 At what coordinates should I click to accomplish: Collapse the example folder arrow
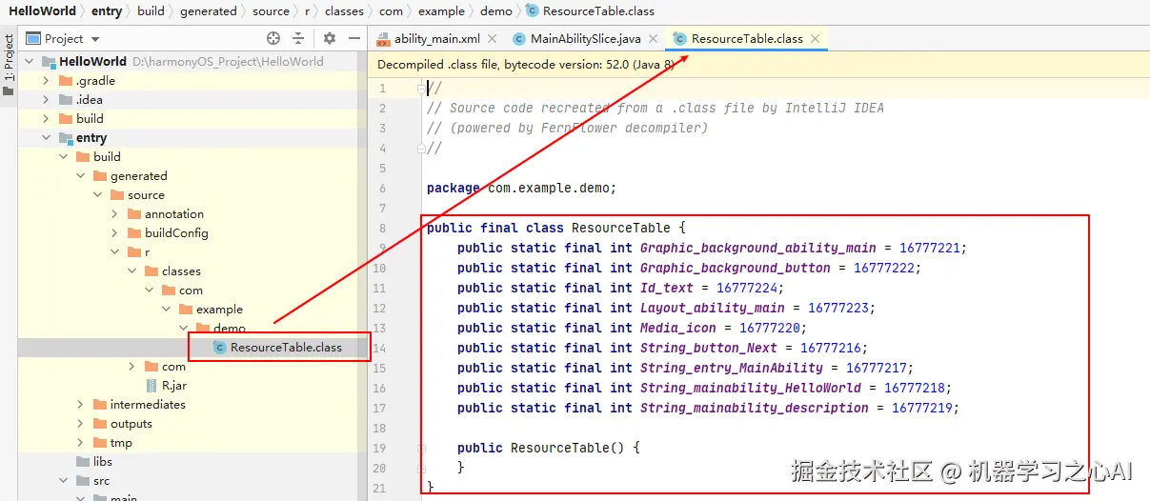click(166, 310)
